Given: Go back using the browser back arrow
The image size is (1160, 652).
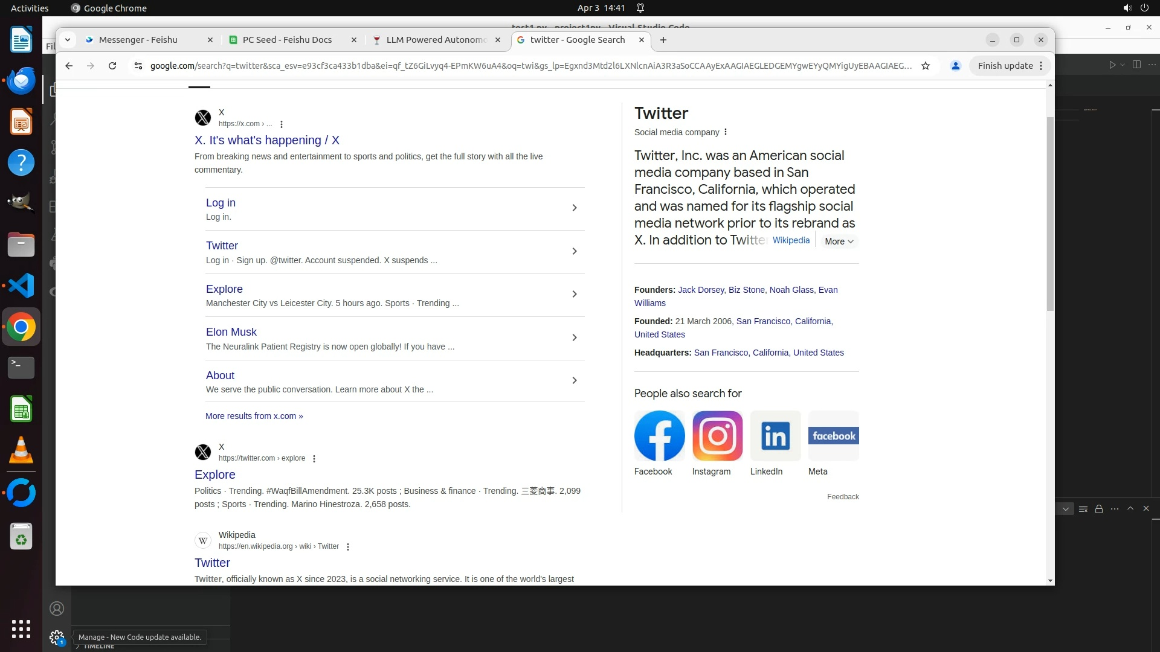Looking at the screenshot, I should click(69, 66).
